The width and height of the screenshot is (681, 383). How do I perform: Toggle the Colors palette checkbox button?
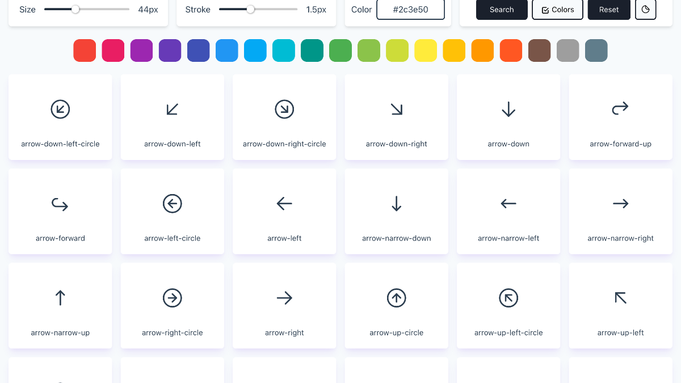coord(557,10)
